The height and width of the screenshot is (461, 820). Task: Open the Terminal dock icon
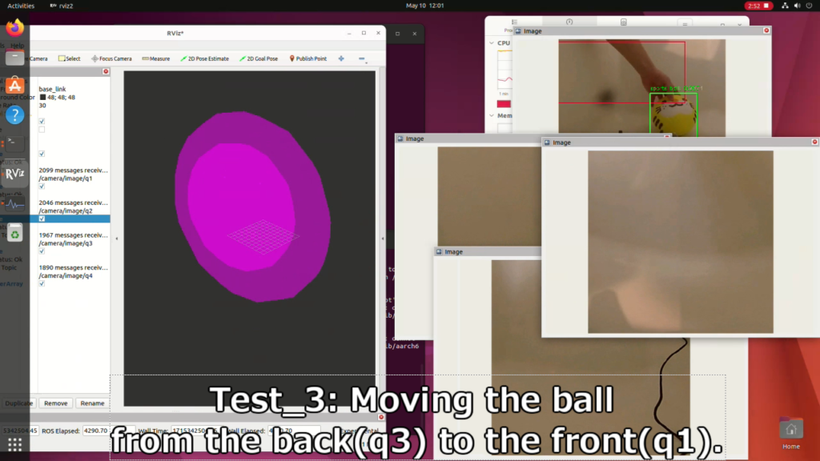pos(14,144)
